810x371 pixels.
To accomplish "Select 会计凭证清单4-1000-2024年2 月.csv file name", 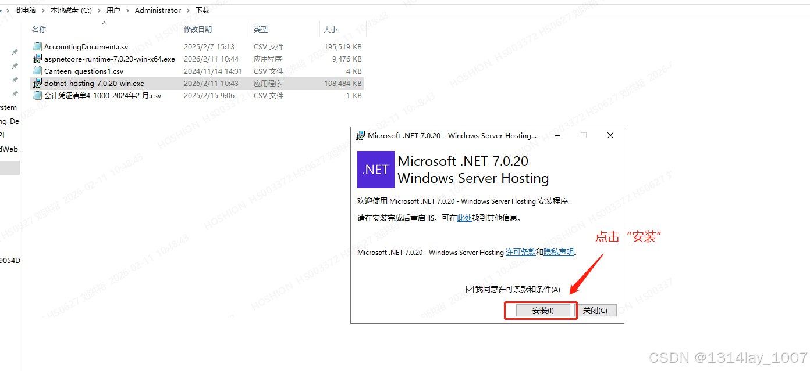I will (x=103, y=96).
